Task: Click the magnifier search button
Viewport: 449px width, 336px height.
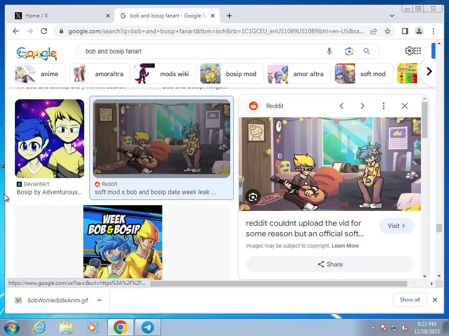Action: click(x=367, y=51)
